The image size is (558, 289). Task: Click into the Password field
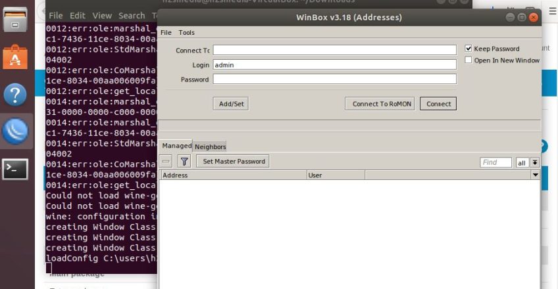334,79
